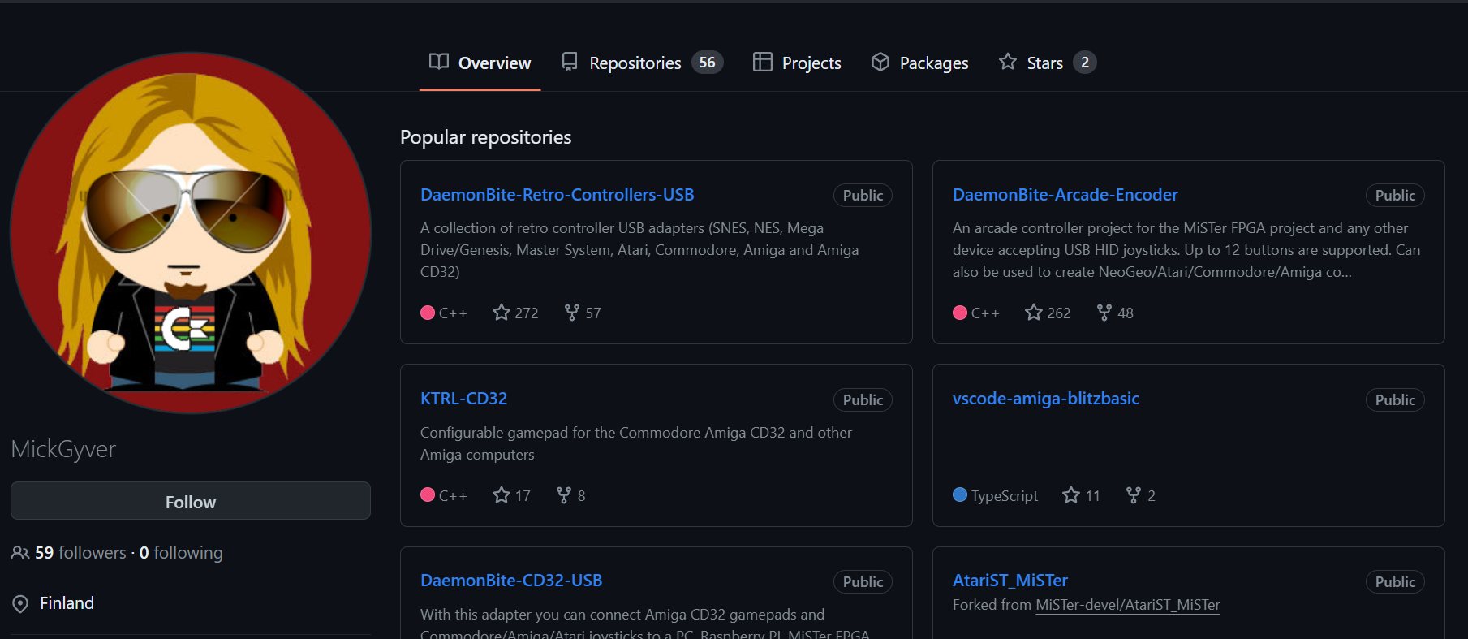Click vscode-amiga-blitzbasic fork icon with 2
Image resolution: width=1468 pixels, height=639 pixels.
pos(1134,494)
